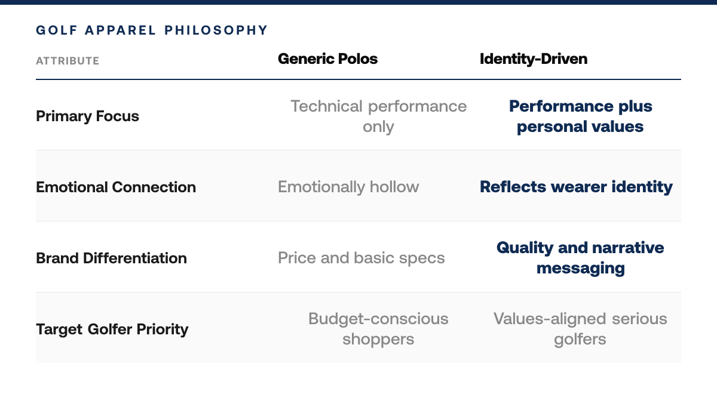This screenshot has width=717, height=403.
Task: Click the Target Golfer Priority label
Action: 112,329
